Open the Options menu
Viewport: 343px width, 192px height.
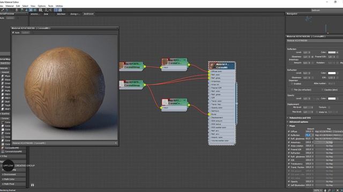[42, 6]
